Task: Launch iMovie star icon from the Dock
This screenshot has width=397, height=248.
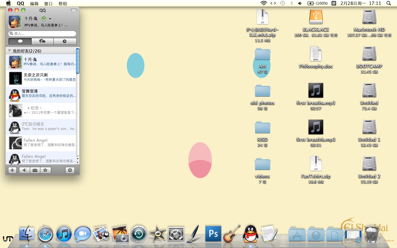Action: pos(157,234)
